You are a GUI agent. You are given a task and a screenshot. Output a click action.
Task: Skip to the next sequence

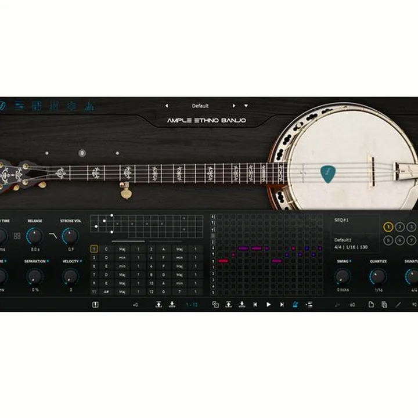tap(282, 304)
